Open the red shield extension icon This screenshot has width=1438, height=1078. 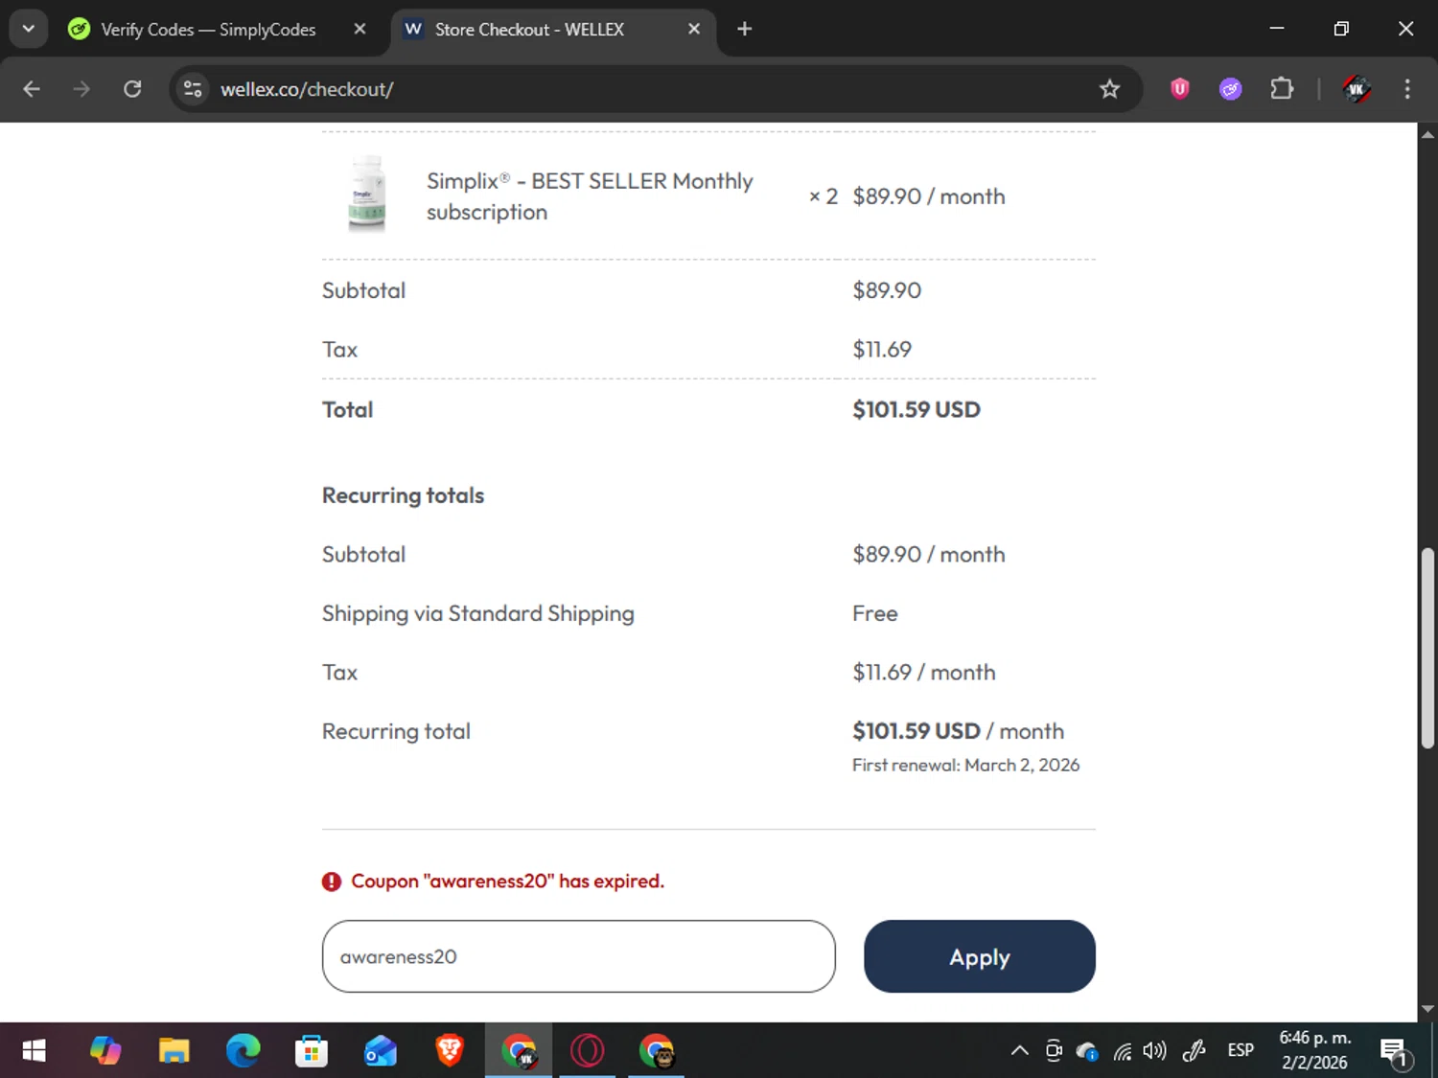coord(1180,89)
